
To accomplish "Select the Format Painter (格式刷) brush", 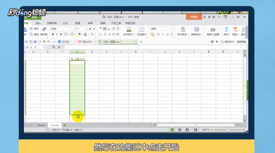I will coord(44,29).
